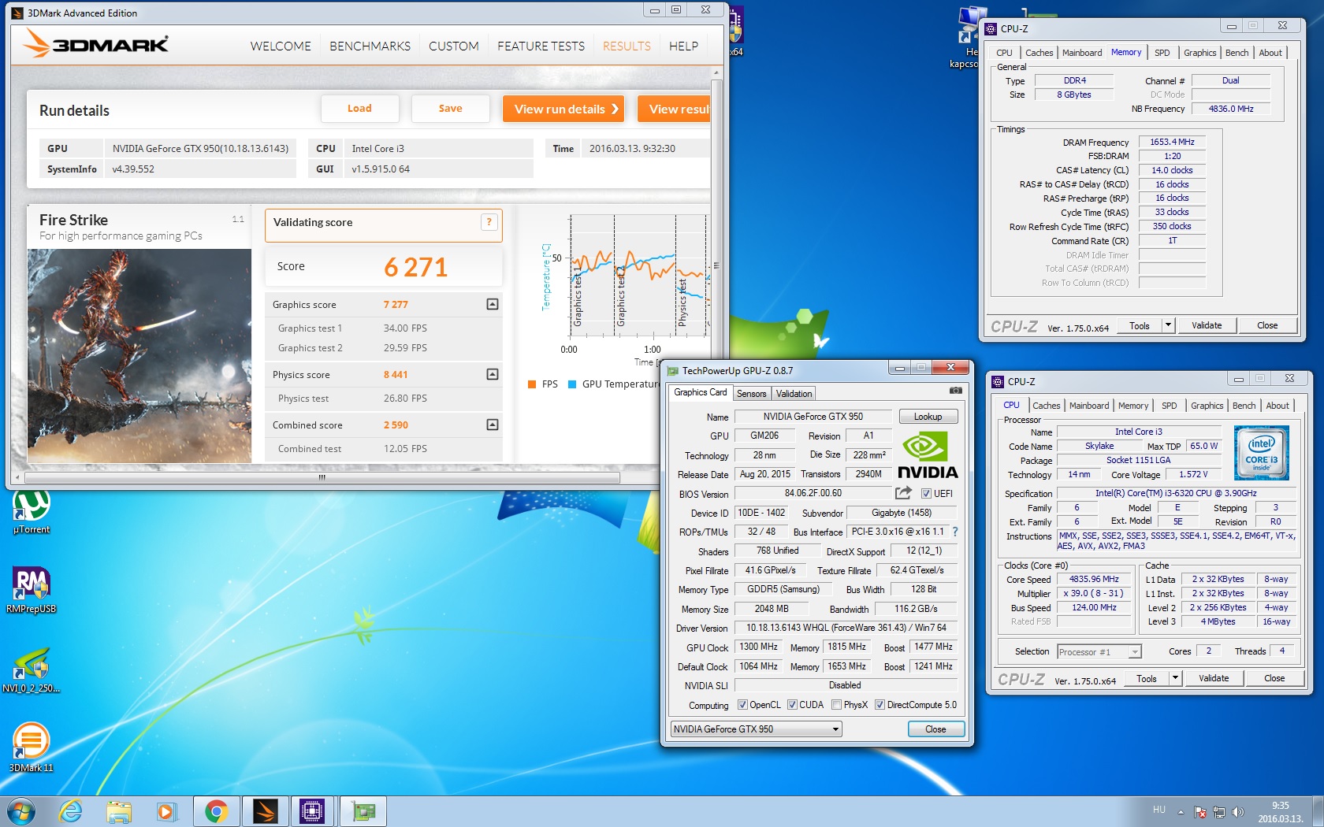Switch to GPU-Z via taskbar icon
The width and height of the screenshot is (1324, 827).
coord(363,811)
